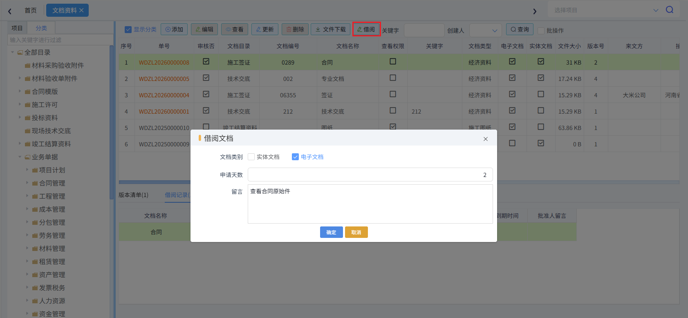Click the 更新 toolbar button
The image size is (688, 318).
coord(265,29)
